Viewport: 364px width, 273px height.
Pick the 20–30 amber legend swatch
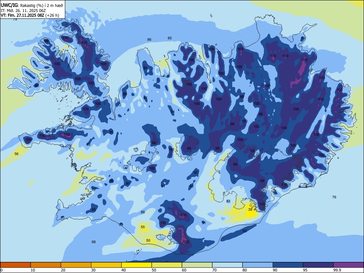pyautogui.click(x=76, y=265)
